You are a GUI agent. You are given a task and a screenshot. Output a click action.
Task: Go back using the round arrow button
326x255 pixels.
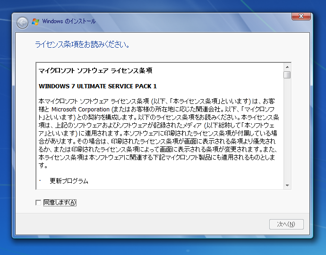22,23
